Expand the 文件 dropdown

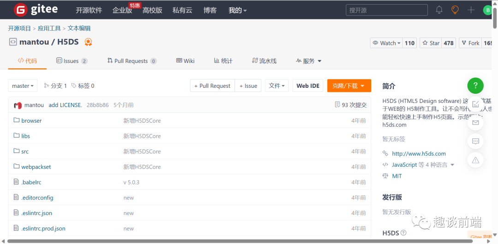(277, 86)
